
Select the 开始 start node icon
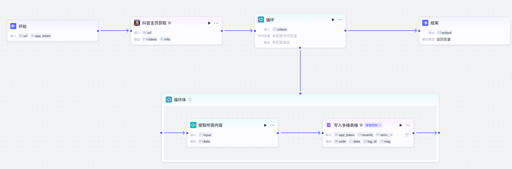(13, 26)
